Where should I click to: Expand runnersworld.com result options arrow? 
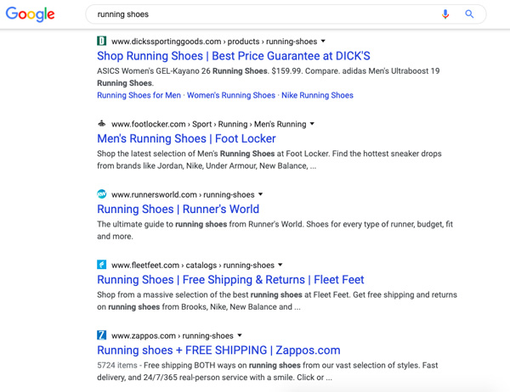(261, 194)
